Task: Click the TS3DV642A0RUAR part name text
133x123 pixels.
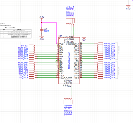Action: coord(69,60)
